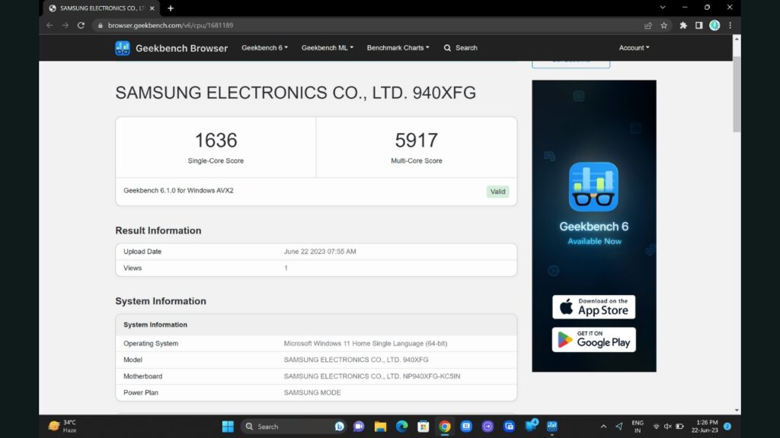780x438 pixels.
Task: Open the notification center badge
Action: click(727, 427)
